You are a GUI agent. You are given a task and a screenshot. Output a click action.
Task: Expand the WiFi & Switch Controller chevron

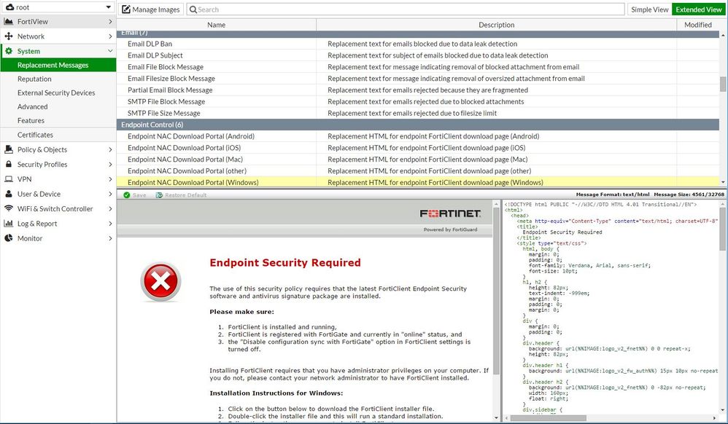point(110,209)
